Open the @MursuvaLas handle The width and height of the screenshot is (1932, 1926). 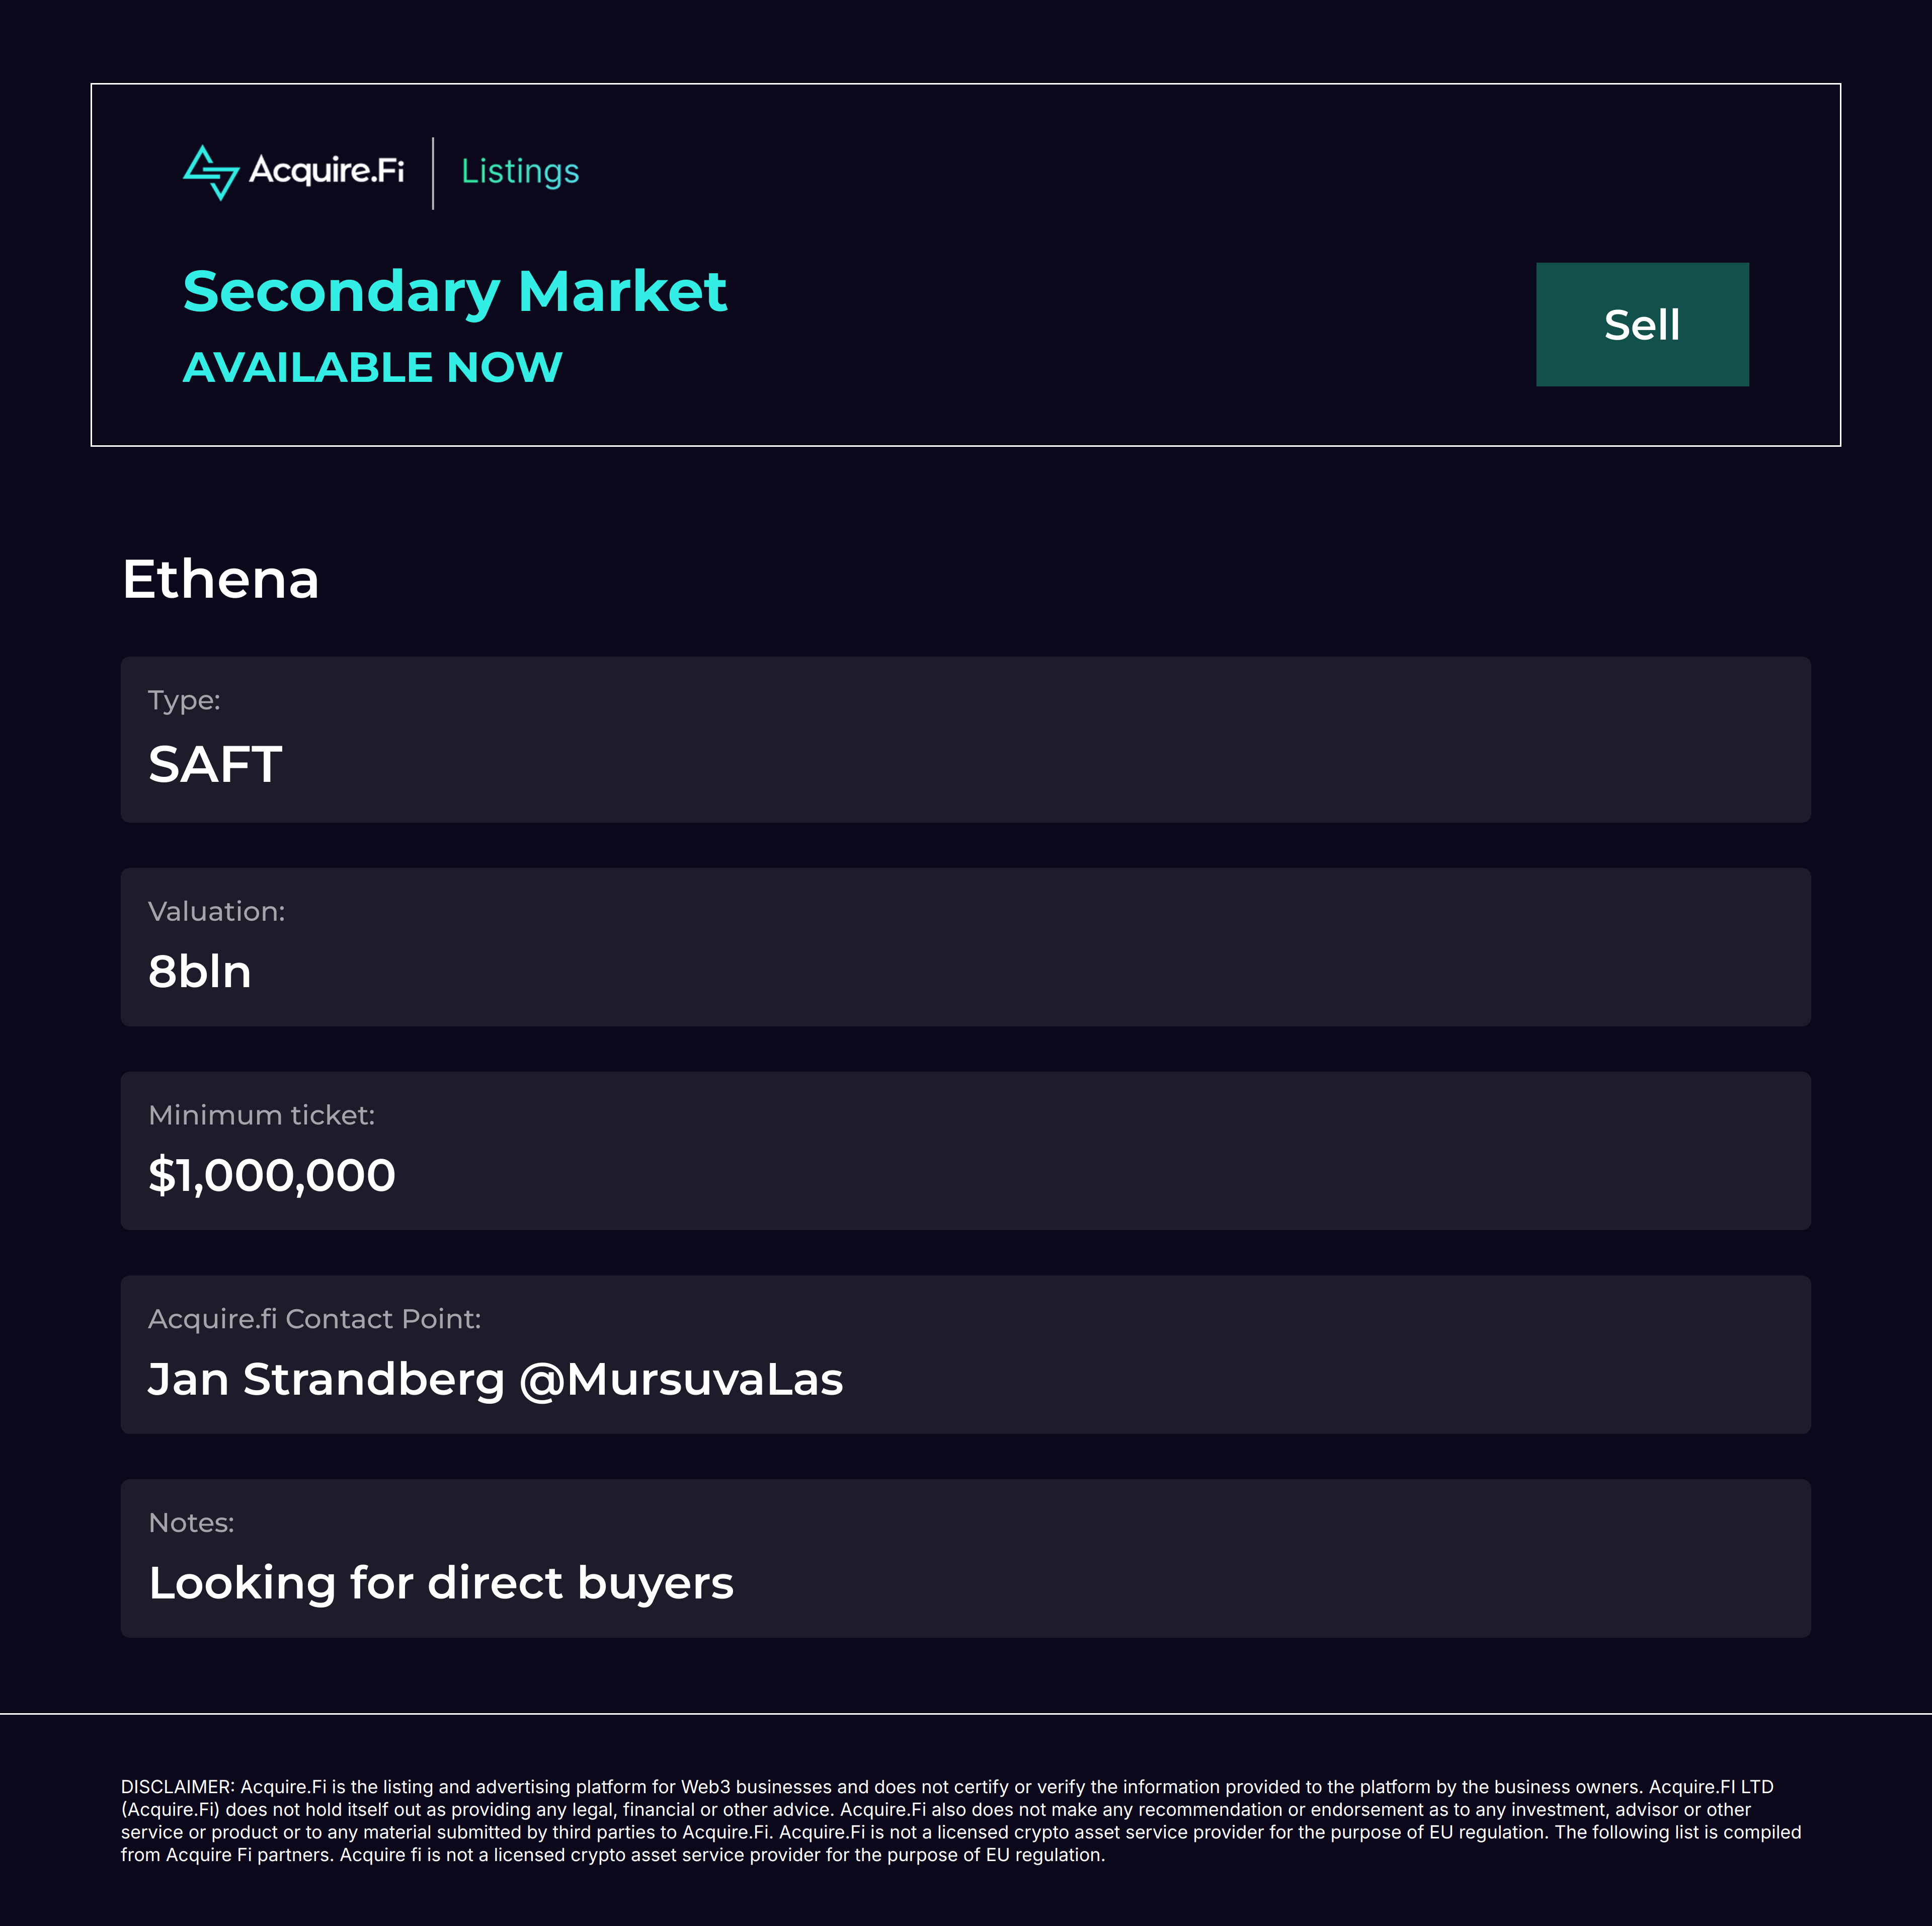click(x=681, y=1379)
